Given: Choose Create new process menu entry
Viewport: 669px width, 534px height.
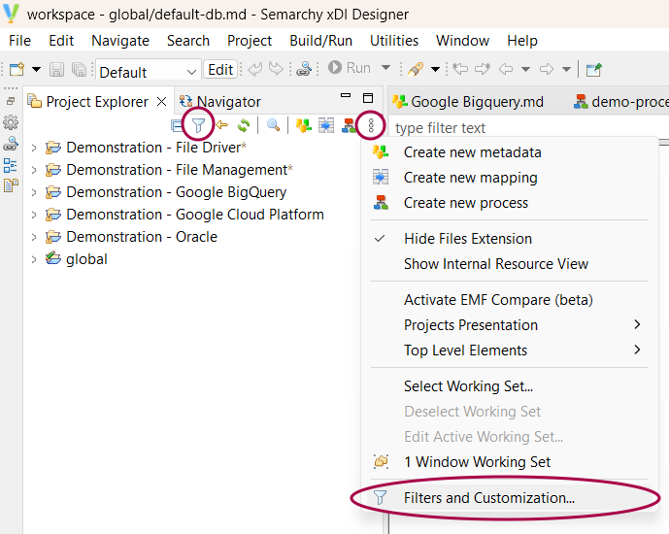Looking at the screenshot, I should [510, 203].
